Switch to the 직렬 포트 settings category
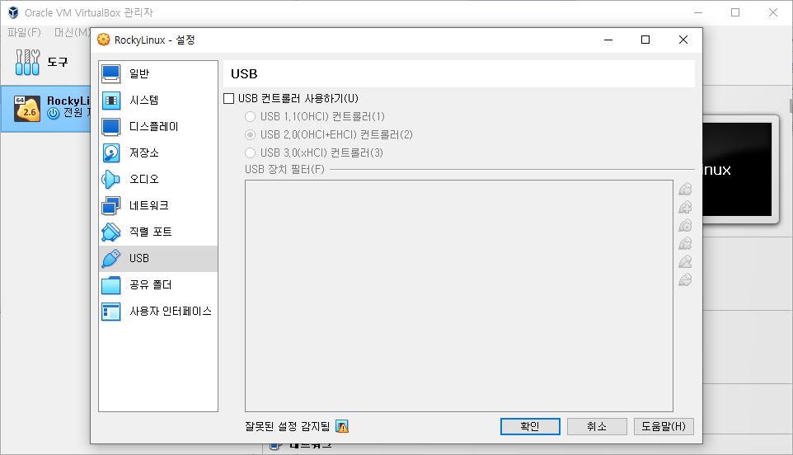The height and width of the screenshot is (455, 793). (x=158, y=232)
